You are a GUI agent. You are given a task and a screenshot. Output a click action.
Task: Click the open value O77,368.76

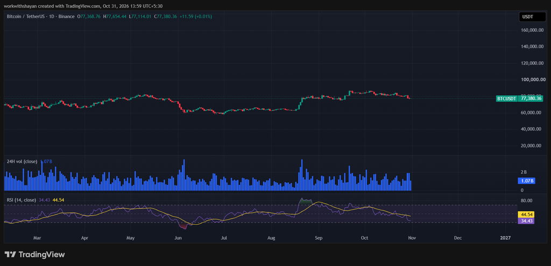pos(90,17)
